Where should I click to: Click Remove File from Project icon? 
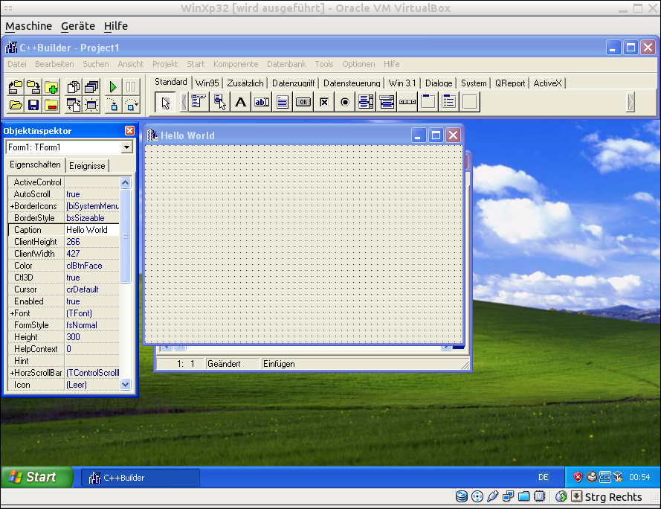[51, 105]
